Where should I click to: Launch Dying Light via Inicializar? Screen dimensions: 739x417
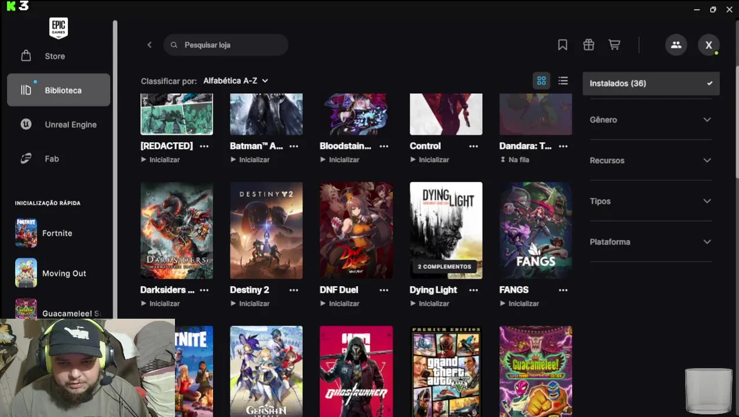coord(430,303)
